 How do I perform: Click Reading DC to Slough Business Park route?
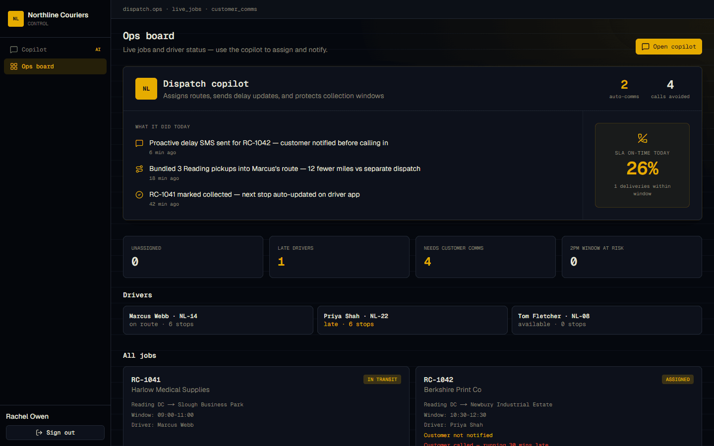(187, 405)
